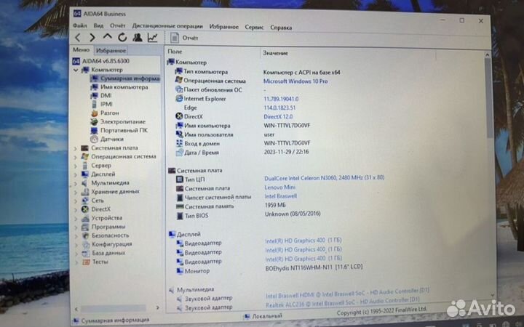Click the Тип BIOS row icon
The height and width of the screenshot is (327, 524).
tap(180, 216)
